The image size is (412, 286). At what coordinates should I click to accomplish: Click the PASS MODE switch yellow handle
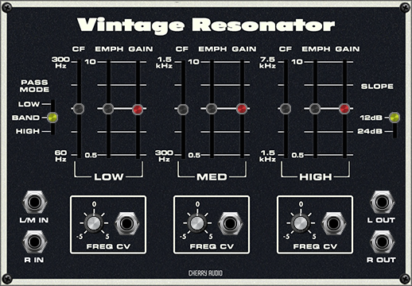tap(52, 118)
